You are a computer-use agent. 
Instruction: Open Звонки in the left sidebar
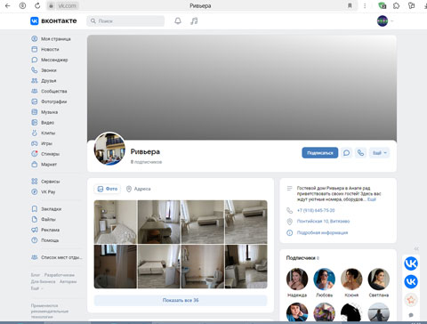point(44,70)
